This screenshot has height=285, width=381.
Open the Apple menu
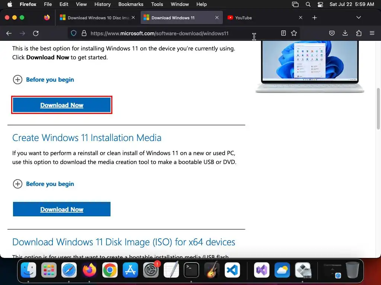pyautogui.click(x=10, y=4)
